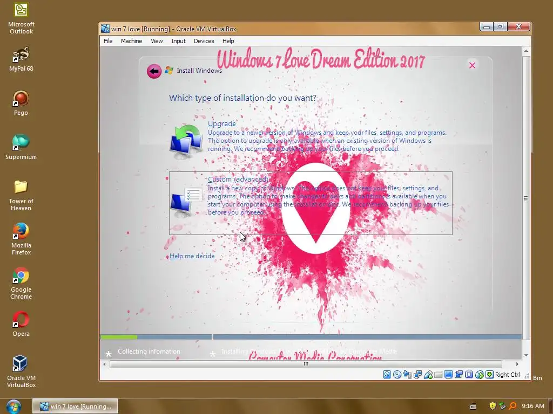Click the Windows Start orb
The width and height of the screenshot is (553, 414).
point(14,406)
